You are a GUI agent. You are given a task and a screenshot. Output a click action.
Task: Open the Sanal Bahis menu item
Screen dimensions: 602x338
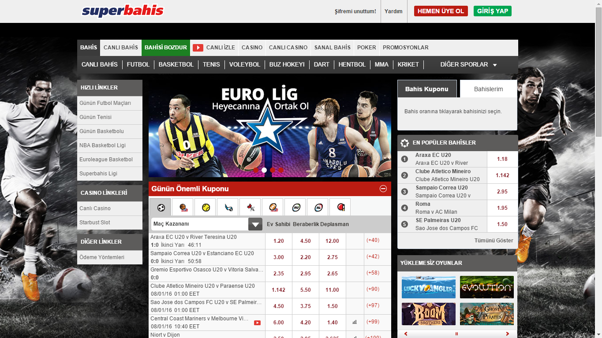[x=333, y=48]
